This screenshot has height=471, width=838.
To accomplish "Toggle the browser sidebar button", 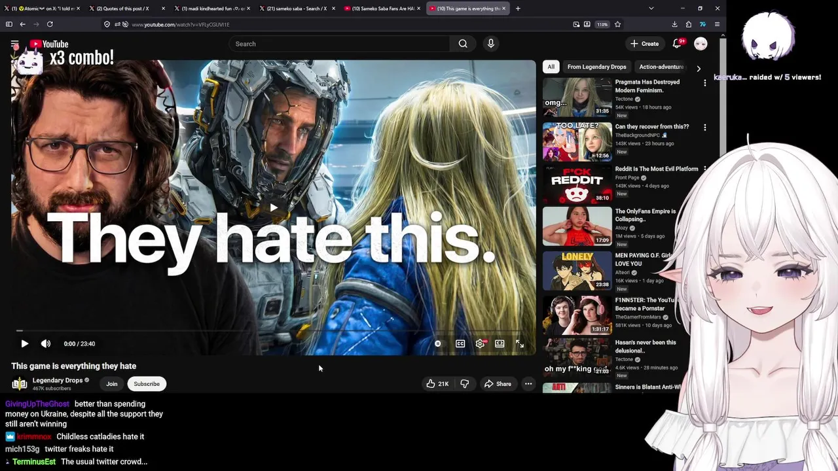I will [x=9, y=24].
